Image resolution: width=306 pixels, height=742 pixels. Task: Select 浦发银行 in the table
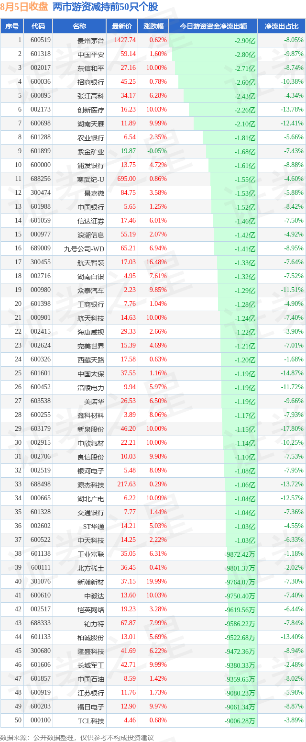(91, 165)
